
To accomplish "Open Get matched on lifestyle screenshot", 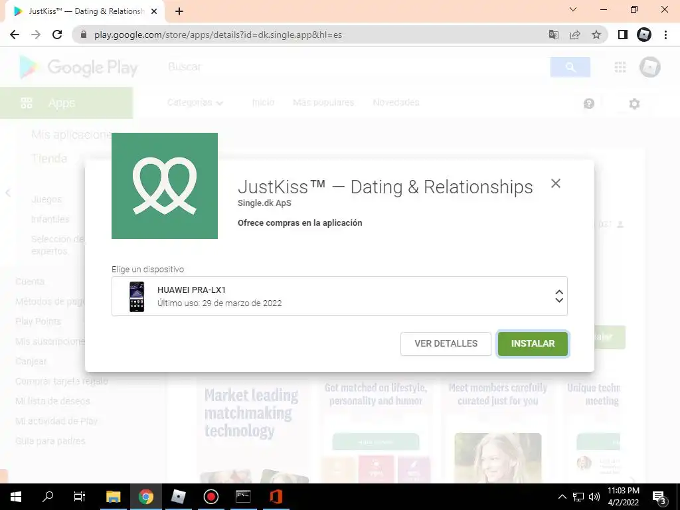I will pos(376,430).
